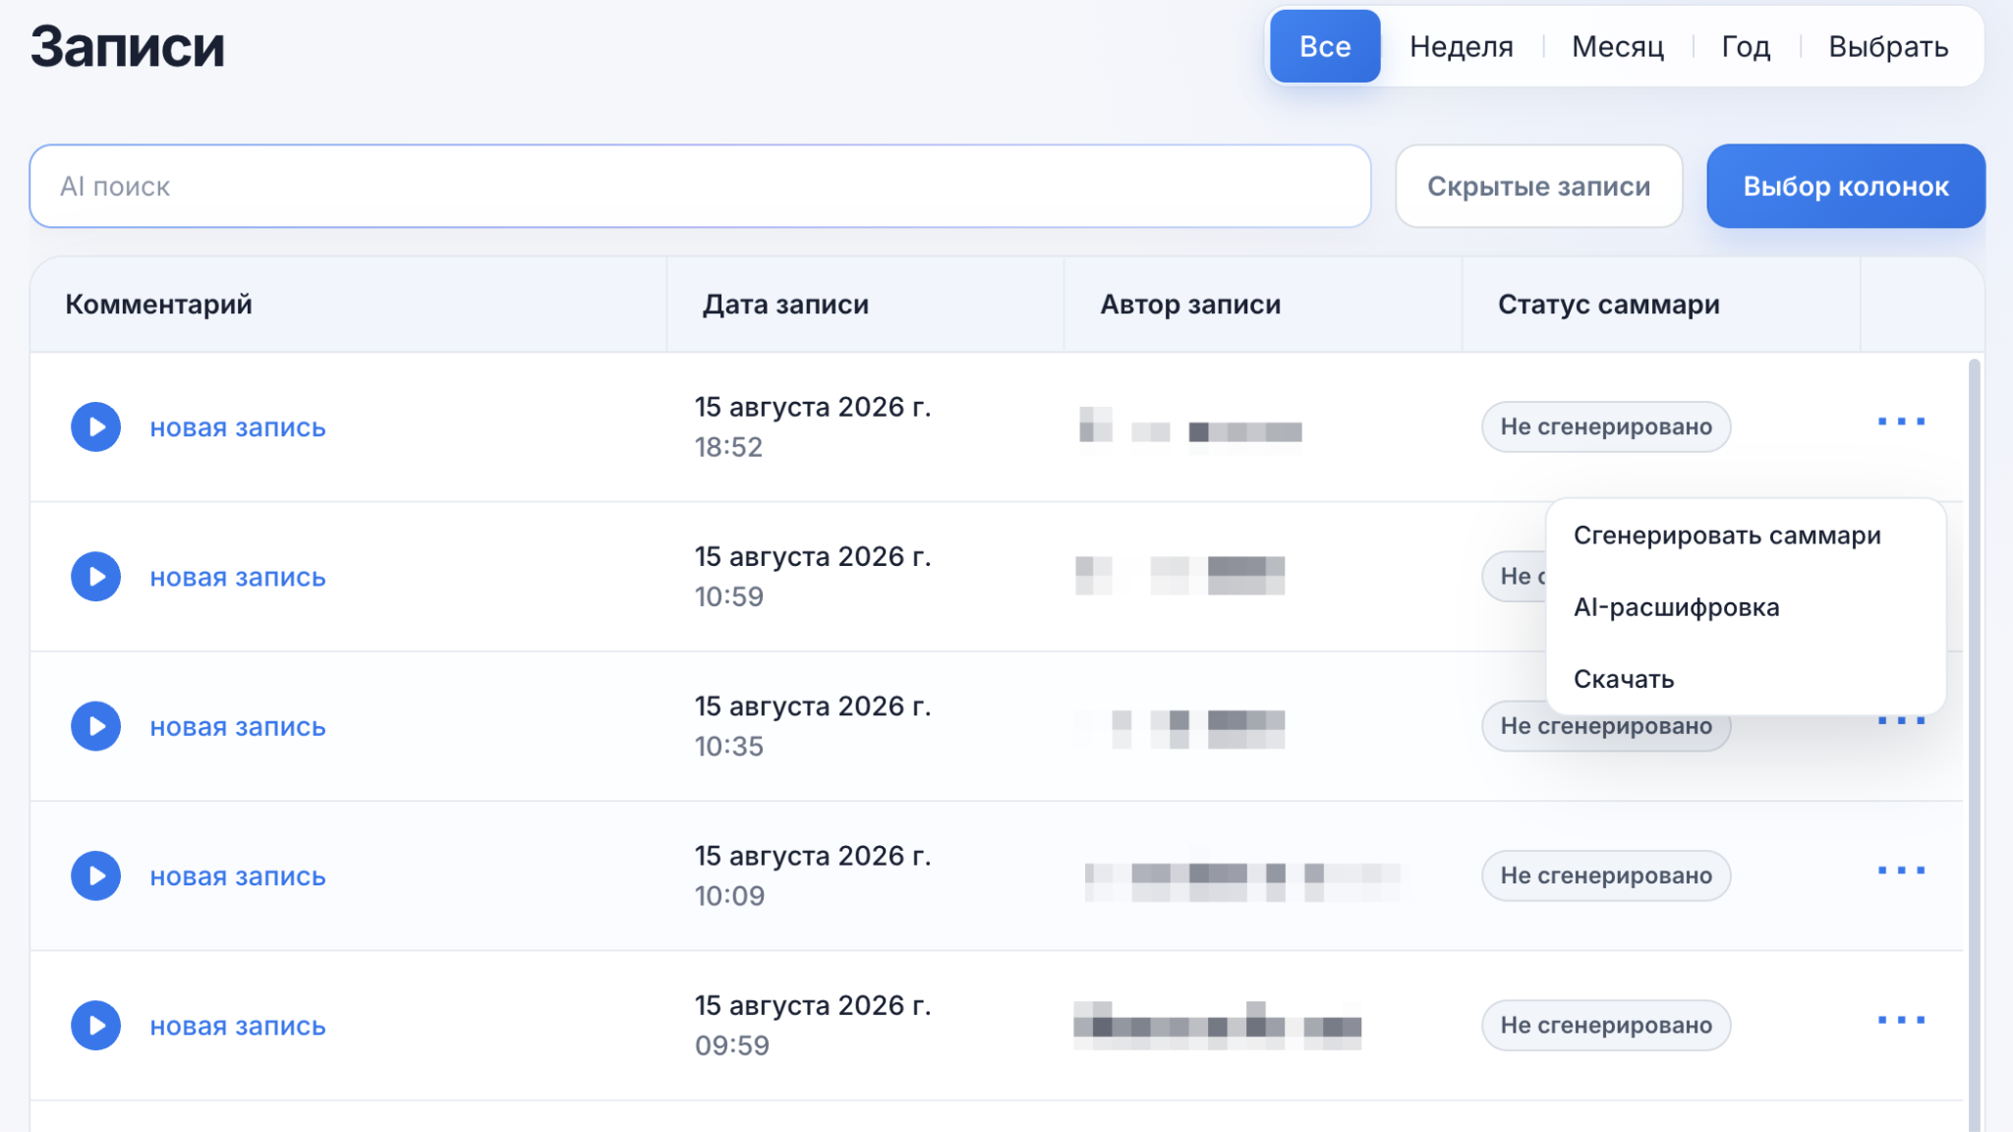Click the date cell showing 10:59
This screenshot has height=1132, width=2013.
(x=813, y=576)
